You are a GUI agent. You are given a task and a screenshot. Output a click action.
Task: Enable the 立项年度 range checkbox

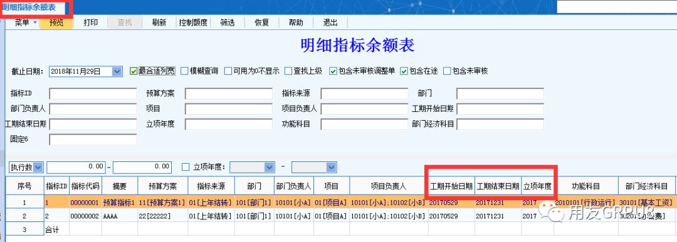(x=186, y=166)
